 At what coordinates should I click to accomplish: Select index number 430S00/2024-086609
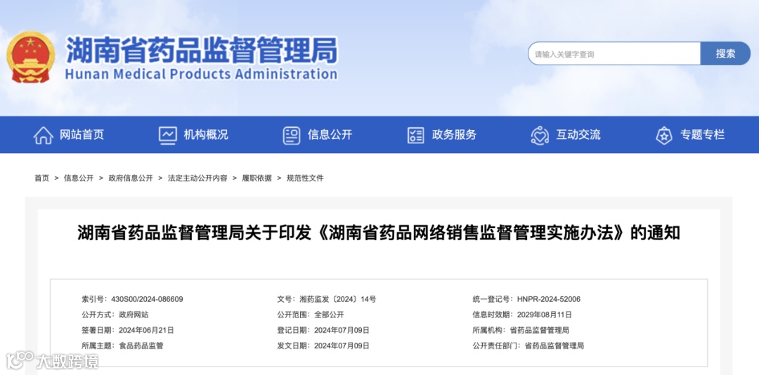(x=147, y=299)
